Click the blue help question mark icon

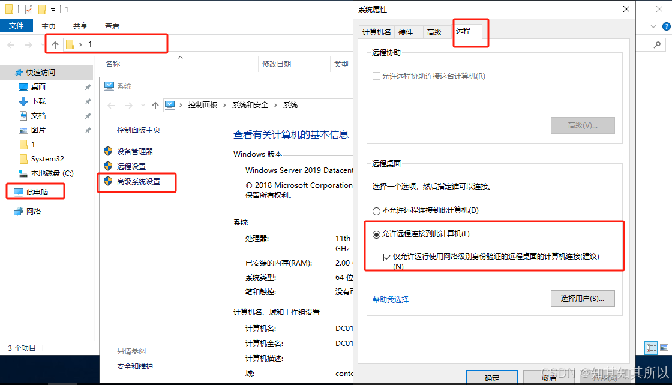(x=667, y=26)
